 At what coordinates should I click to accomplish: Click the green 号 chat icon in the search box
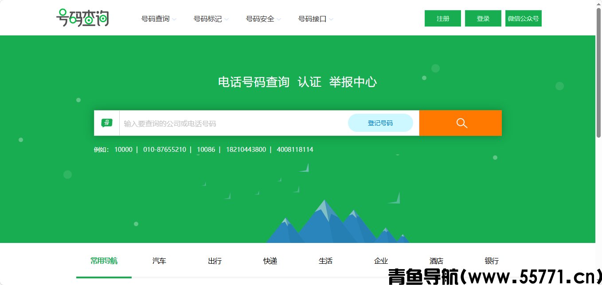click(x=107, y=123)
